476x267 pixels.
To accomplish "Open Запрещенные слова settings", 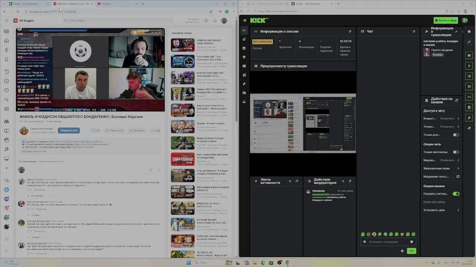I will (x=441, y=168).
